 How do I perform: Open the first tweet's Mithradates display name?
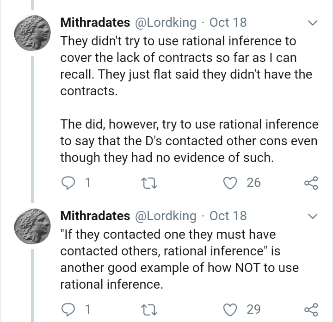pos(95,23)
